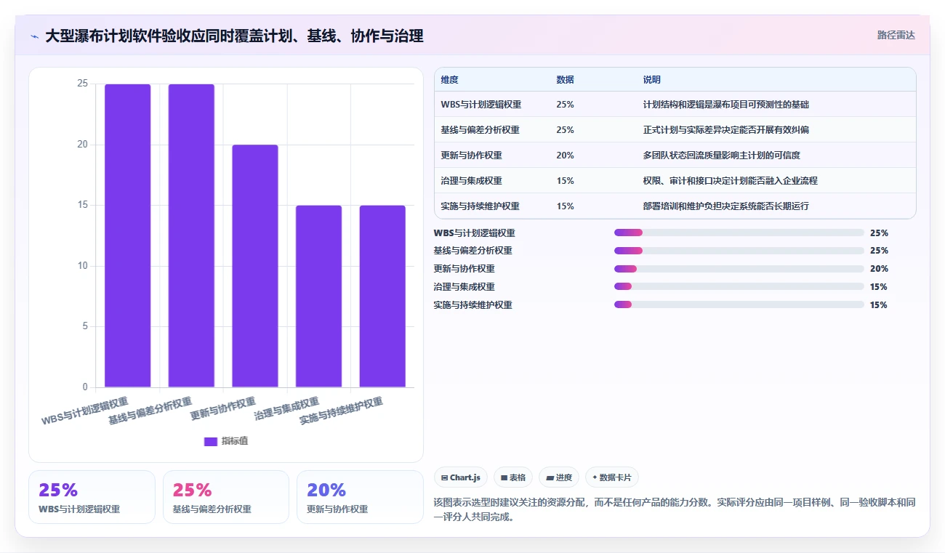Viewport: 945px width, 553px height.
Task: Open the 25% WBS与计划逻辑权重 data card
Action: (x=92, y=497)
